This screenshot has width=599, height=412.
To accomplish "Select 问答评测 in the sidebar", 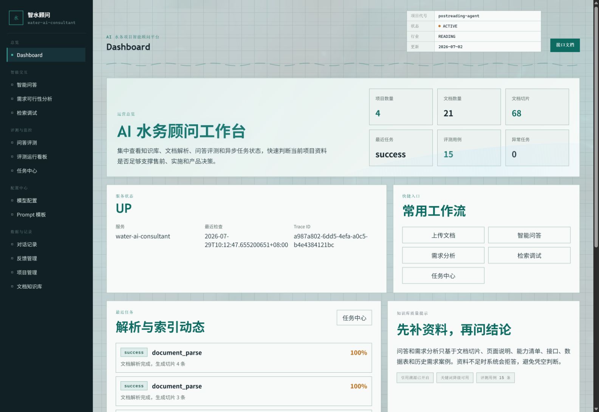I will [46, 142].
